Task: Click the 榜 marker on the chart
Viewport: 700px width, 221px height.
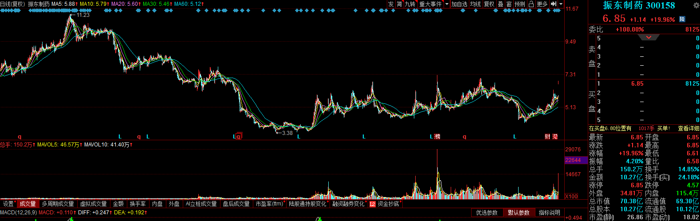Action: (437, 137)
